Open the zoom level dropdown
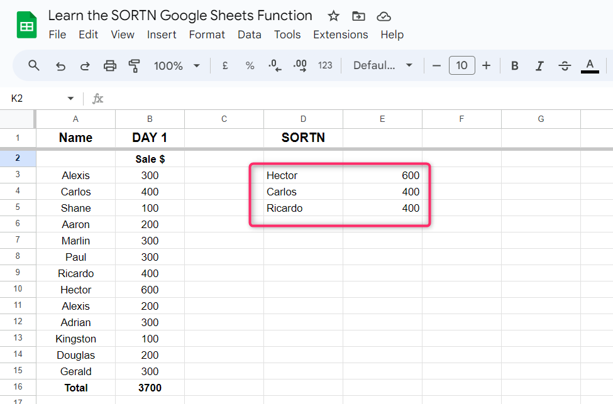The image size is (613, 404). [177, 65]
